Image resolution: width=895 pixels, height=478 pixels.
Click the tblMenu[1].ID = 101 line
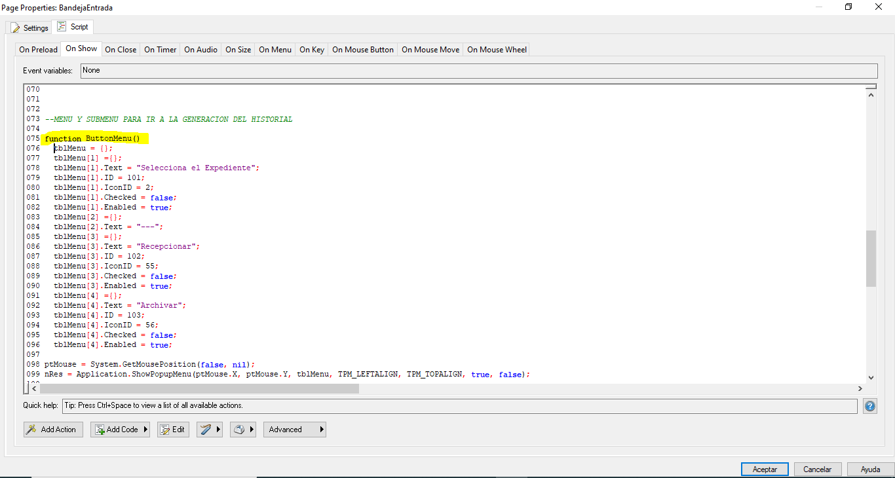99,177
